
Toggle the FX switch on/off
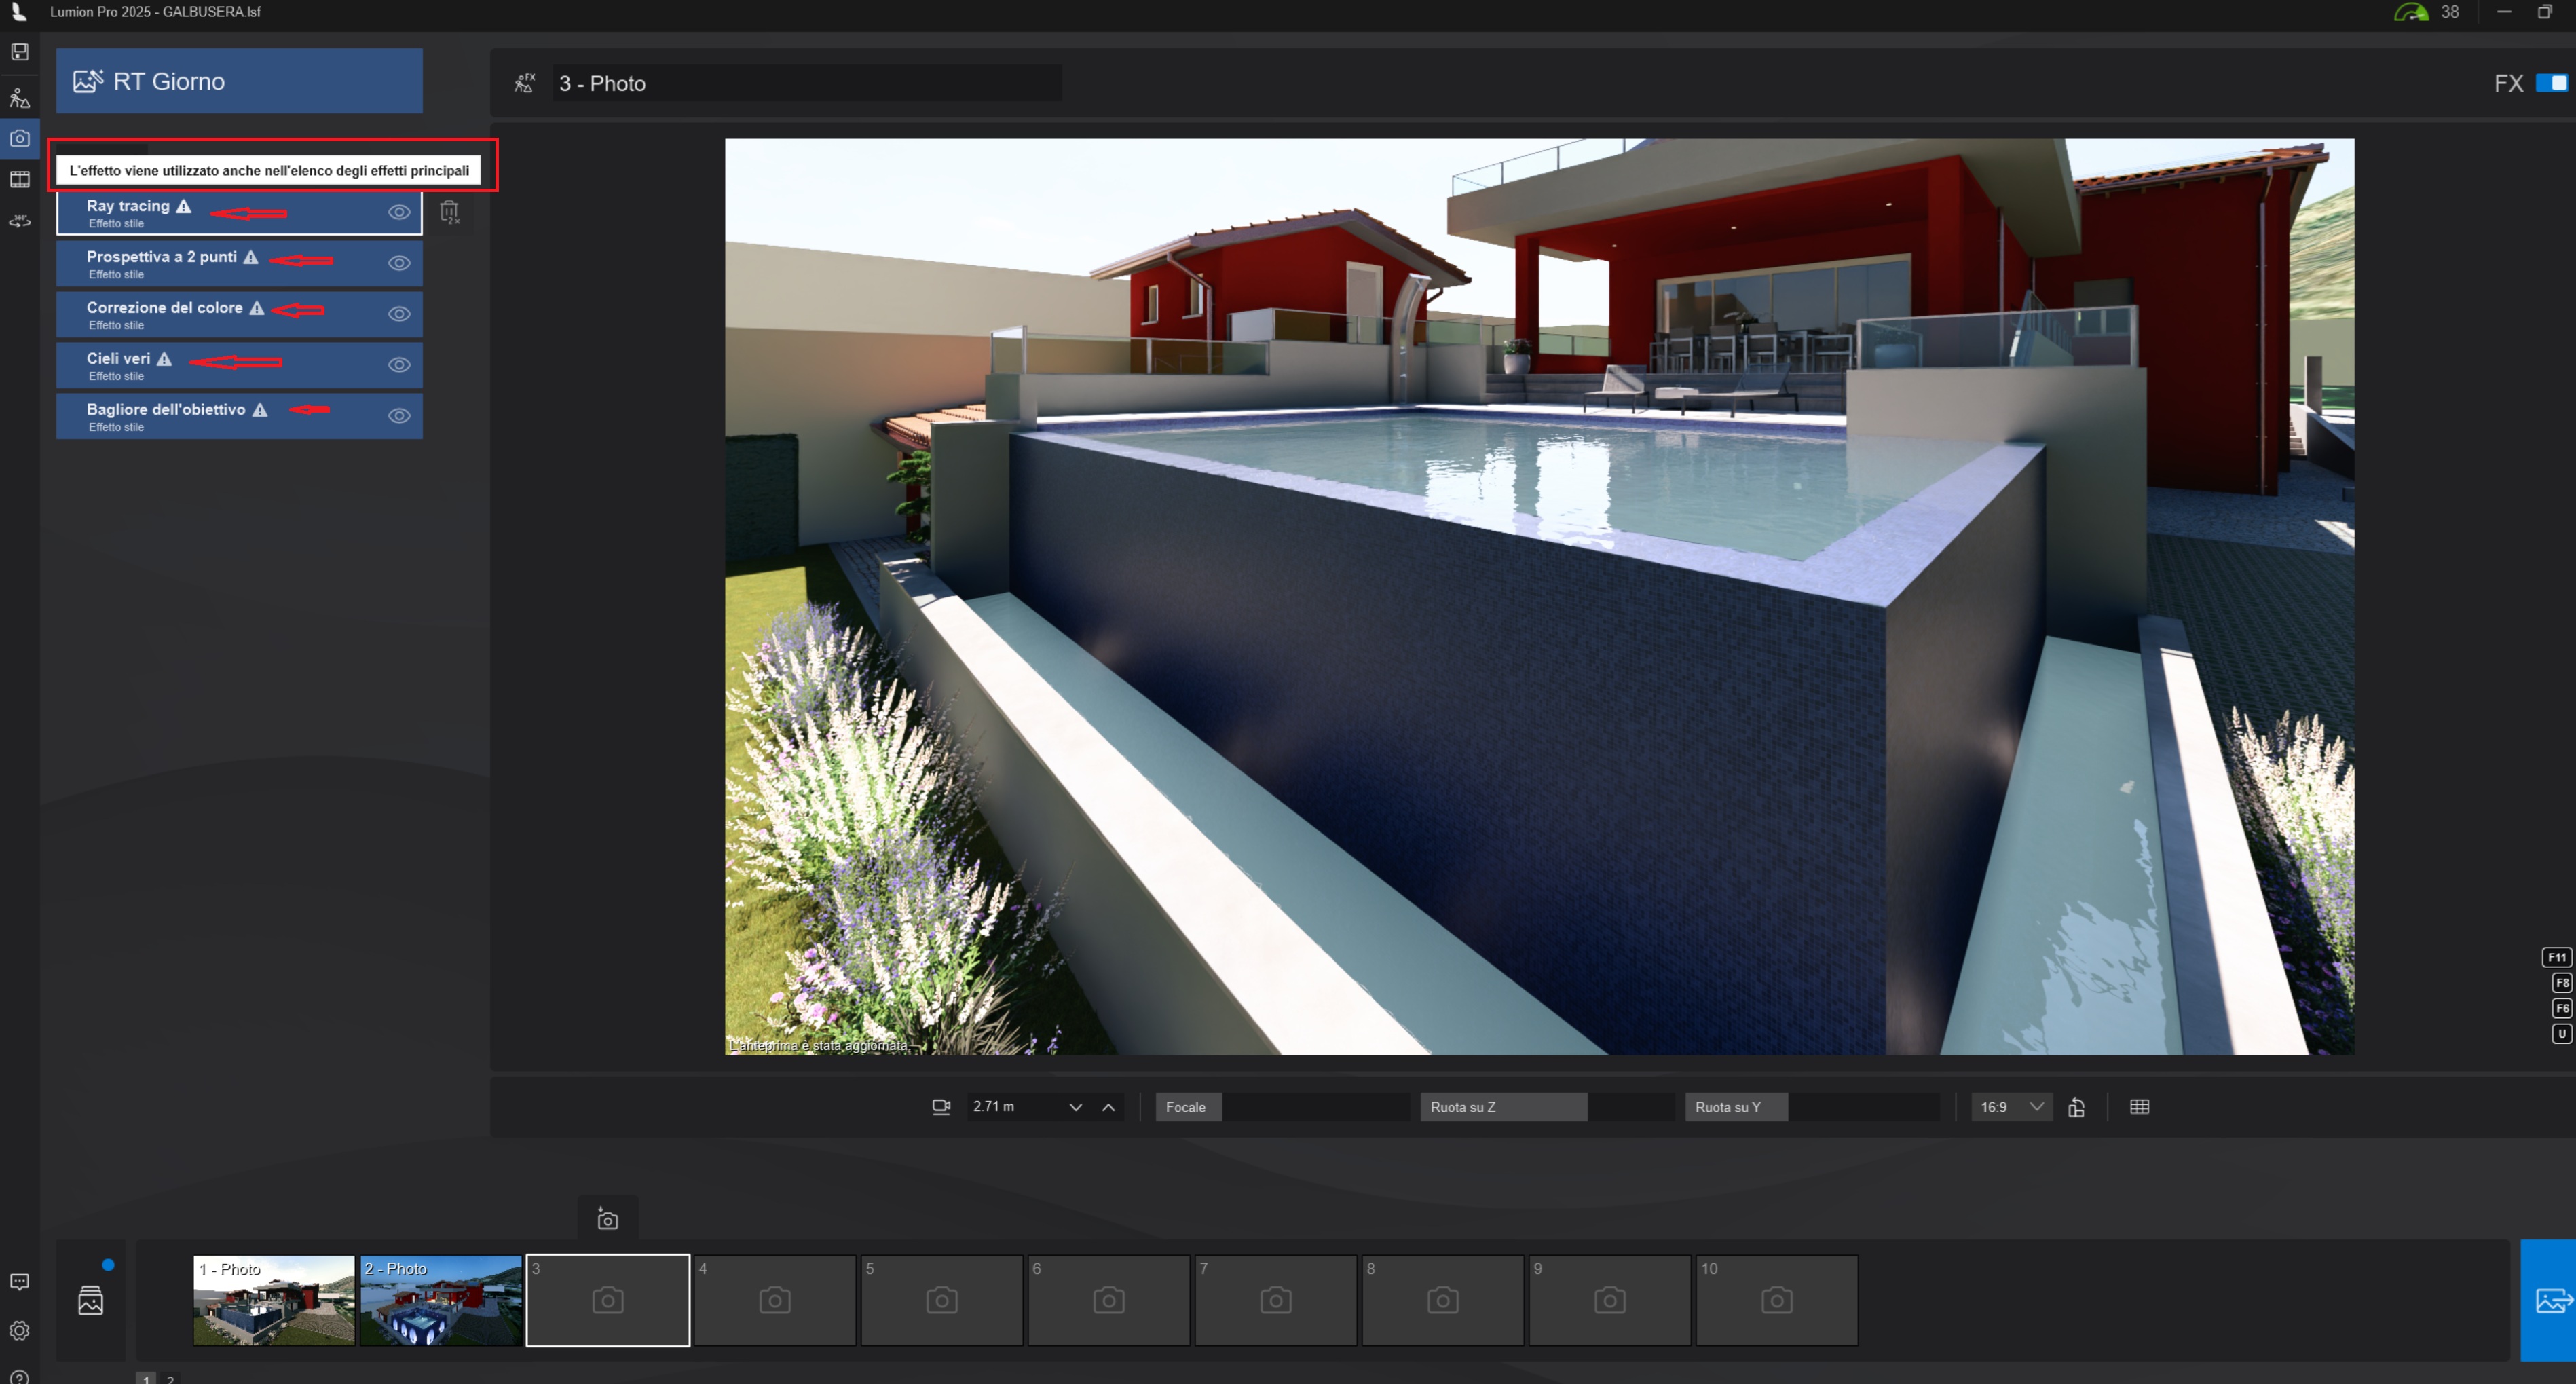pyautogui.click(x=2551, y=83)
